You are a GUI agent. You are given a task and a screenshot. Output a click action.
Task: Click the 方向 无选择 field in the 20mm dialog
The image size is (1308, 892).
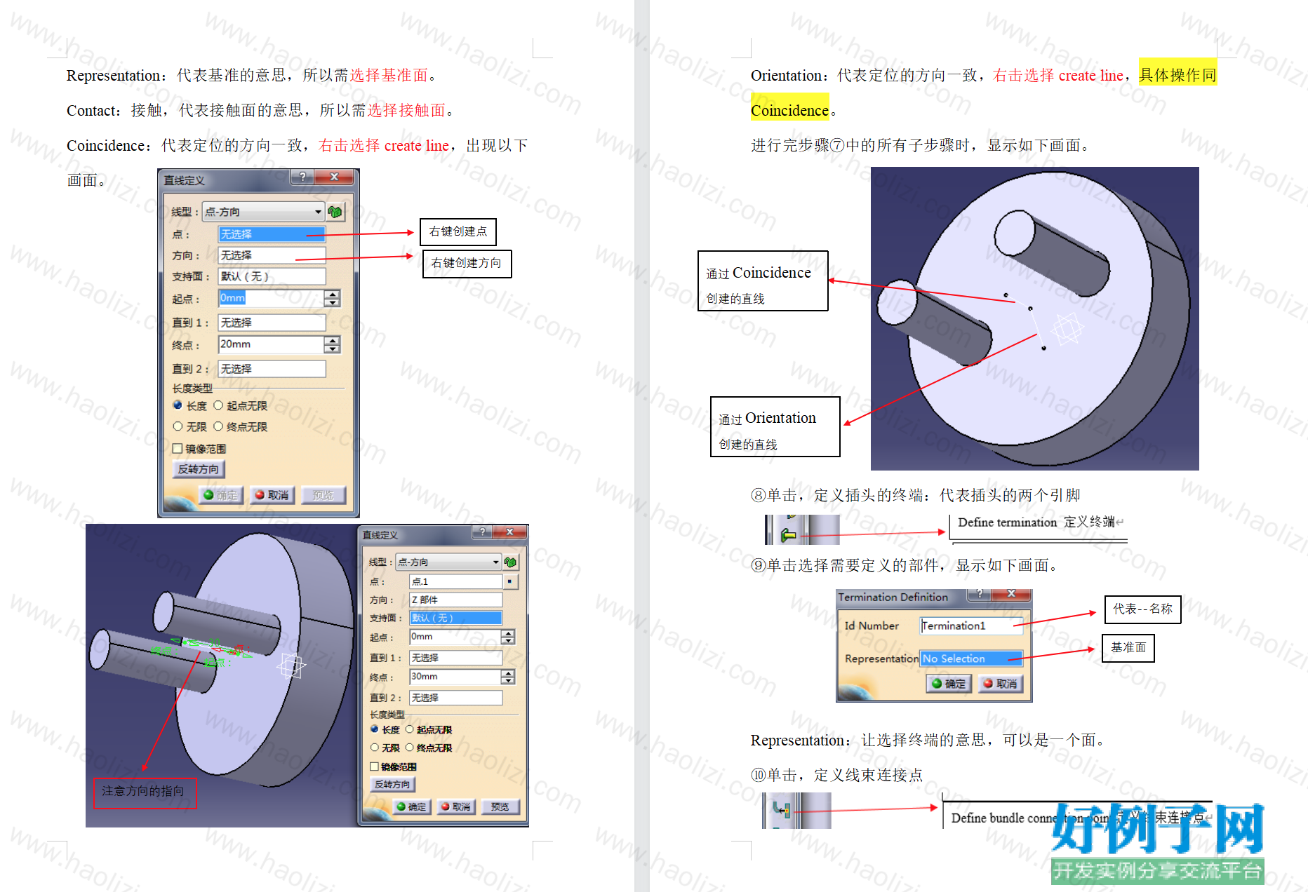[272, 255]
